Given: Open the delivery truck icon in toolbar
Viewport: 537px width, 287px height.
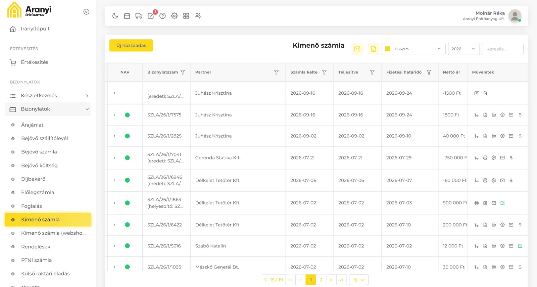Looking at the screenshot, I should pos(139,16).
